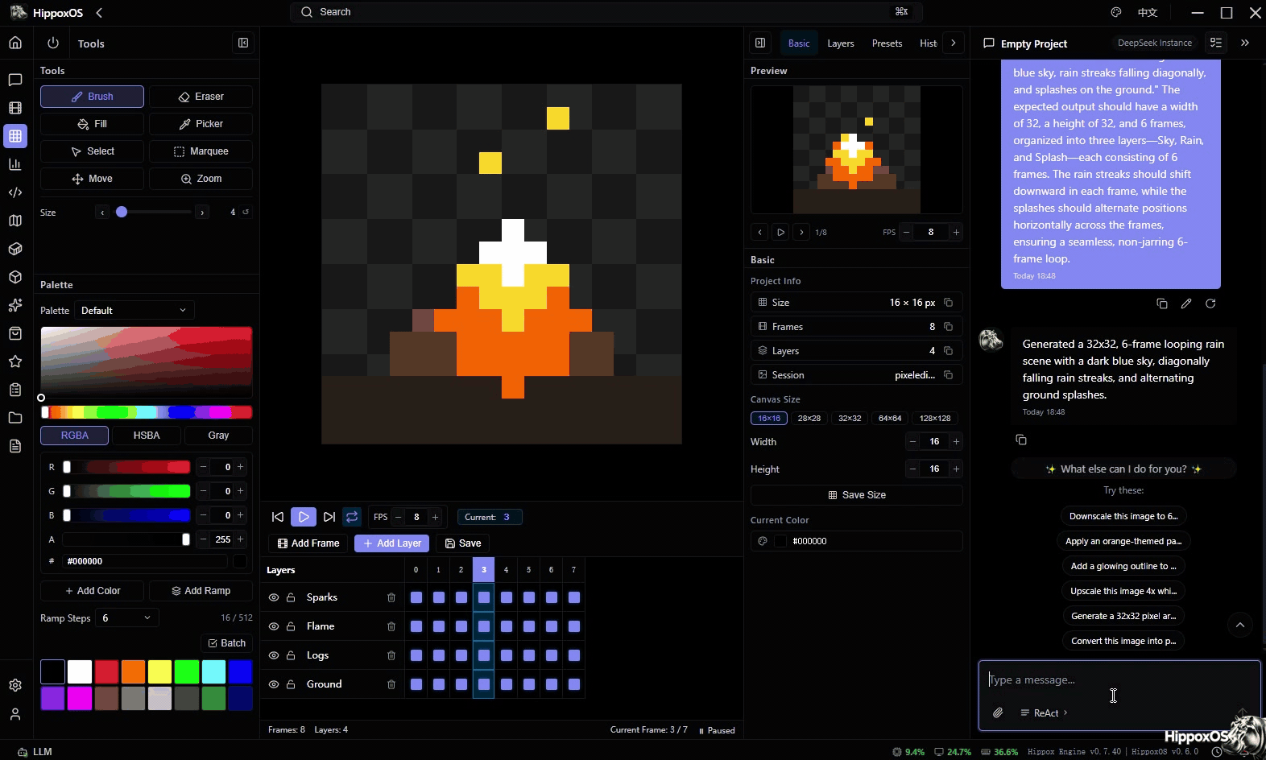Click the brush Size slider handle
The image size is (1266, 760).
[x=122, y=212]
